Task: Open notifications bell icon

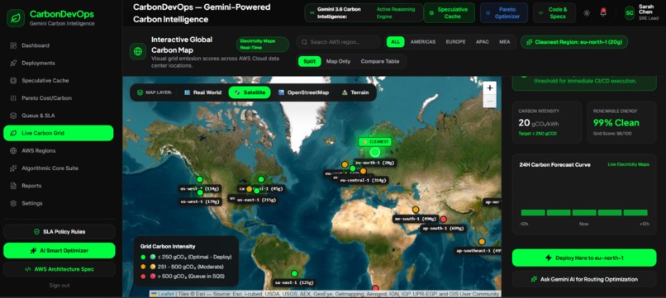Action: pos(603,12)
